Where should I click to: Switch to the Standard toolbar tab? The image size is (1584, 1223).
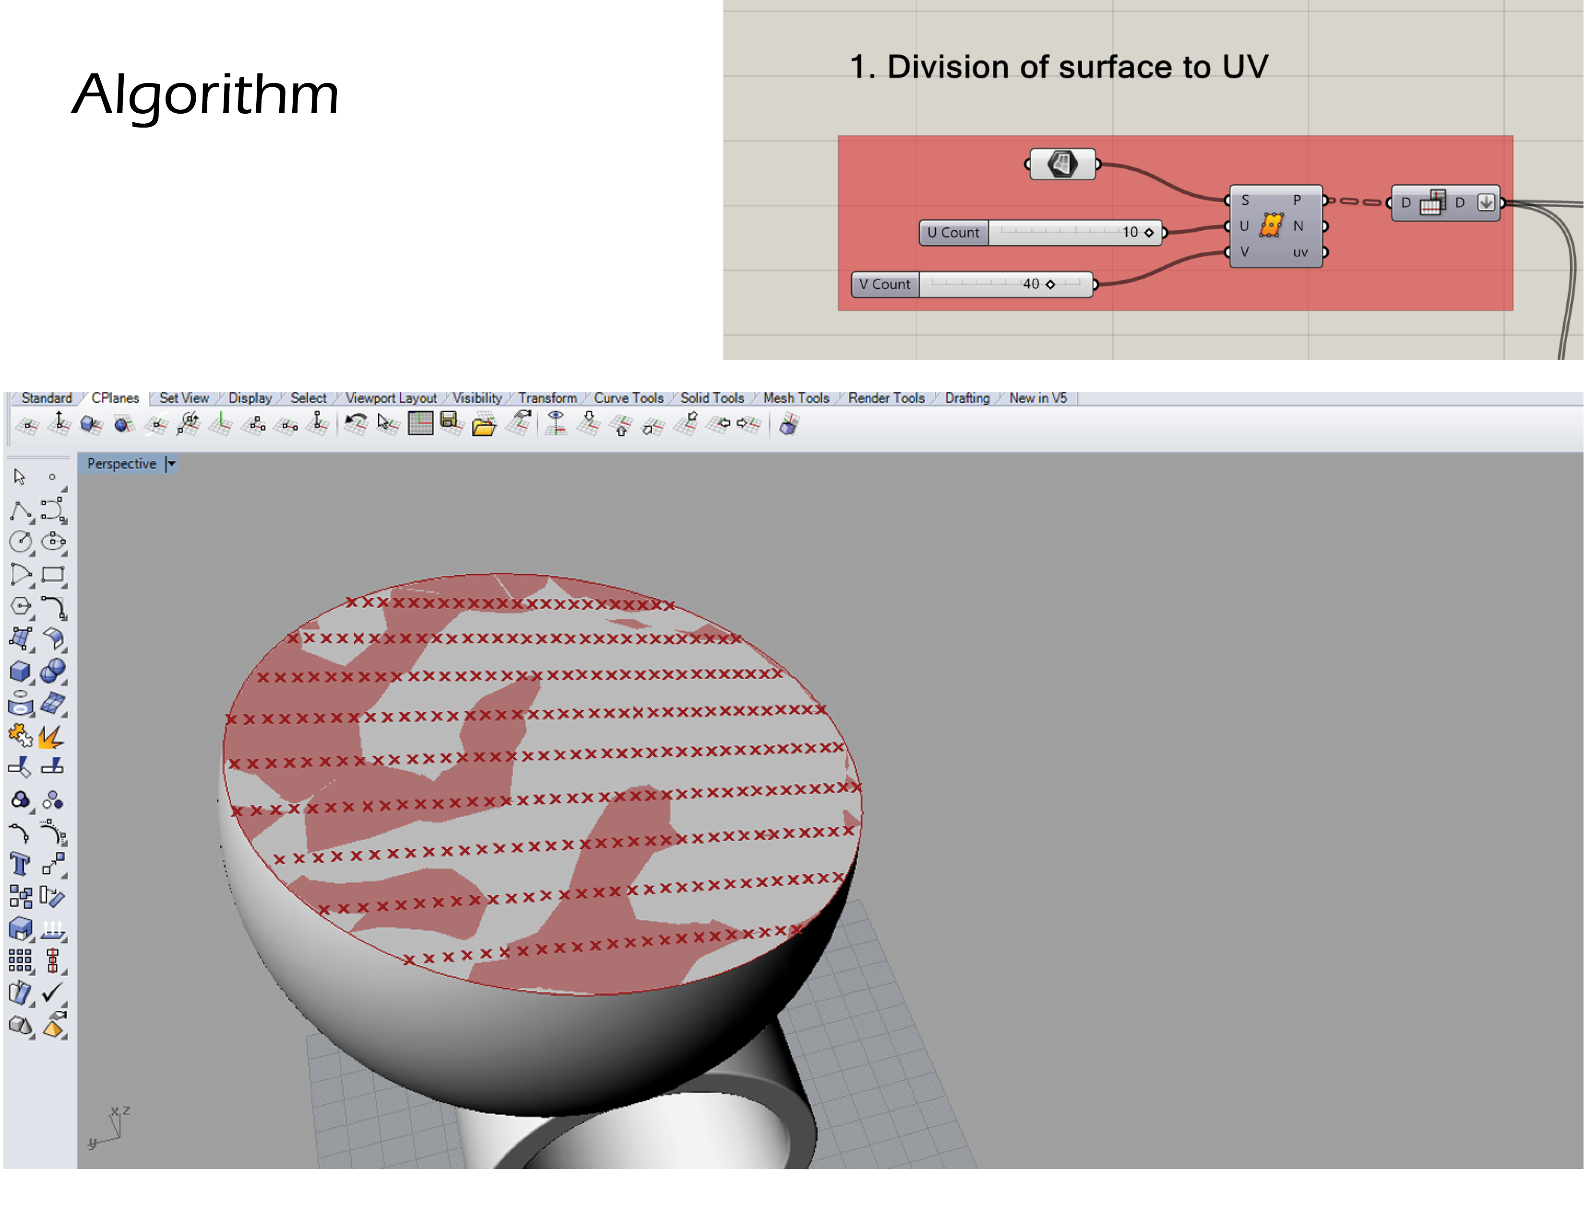coord(47,398)
